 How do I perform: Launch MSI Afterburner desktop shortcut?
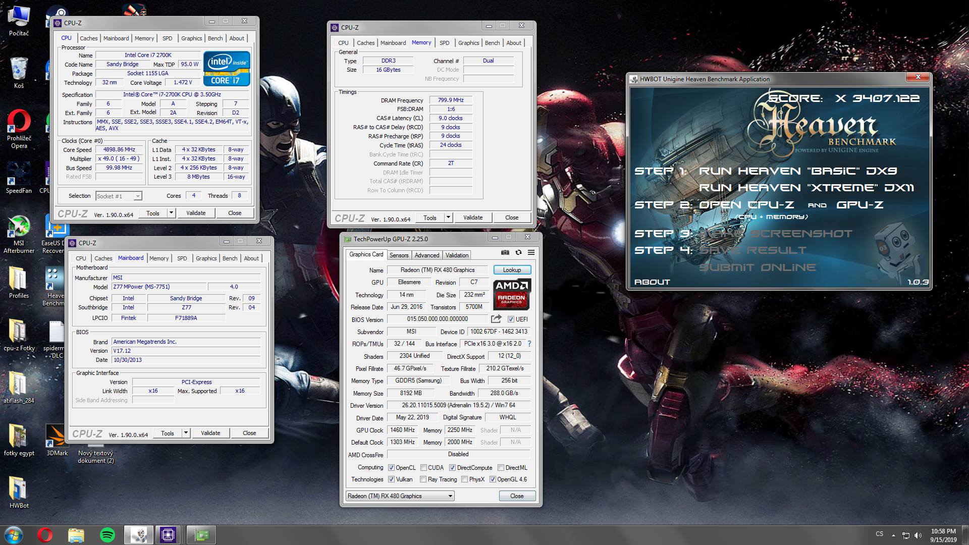tap(19, 234)
